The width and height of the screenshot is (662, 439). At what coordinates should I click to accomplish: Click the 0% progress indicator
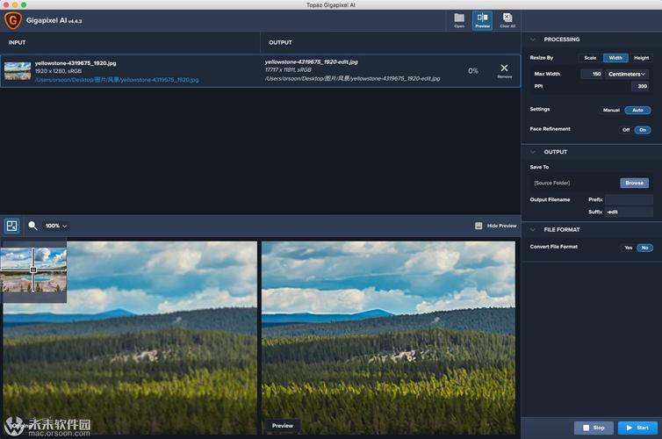point(473,71)
